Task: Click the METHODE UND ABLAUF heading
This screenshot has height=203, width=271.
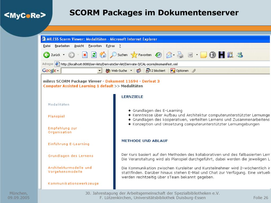Action: [145, 141]
